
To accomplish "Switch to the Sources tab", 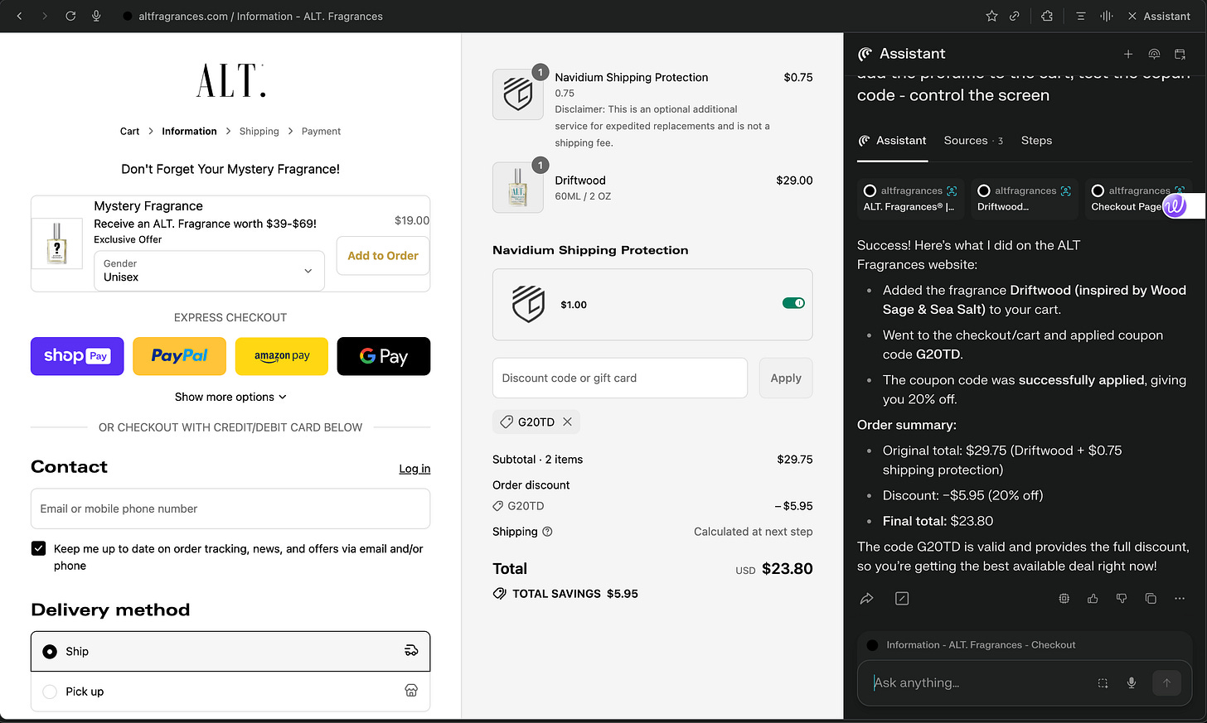I will pyautogui.click(x=973, y=141).
